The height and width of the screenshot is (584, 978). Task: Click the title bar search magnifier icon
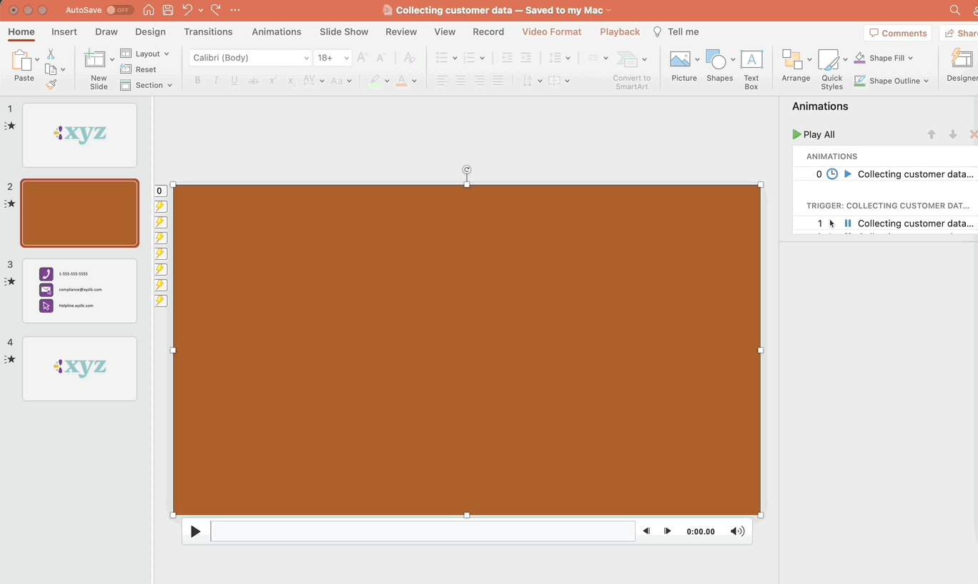(x=955, y=10)
